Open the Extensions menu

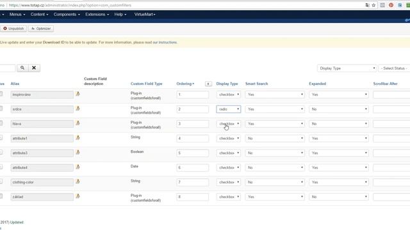97,14
